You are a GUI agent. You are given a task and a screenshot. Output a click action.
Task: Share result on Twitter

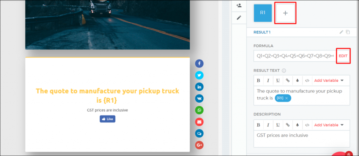point(199,75)
